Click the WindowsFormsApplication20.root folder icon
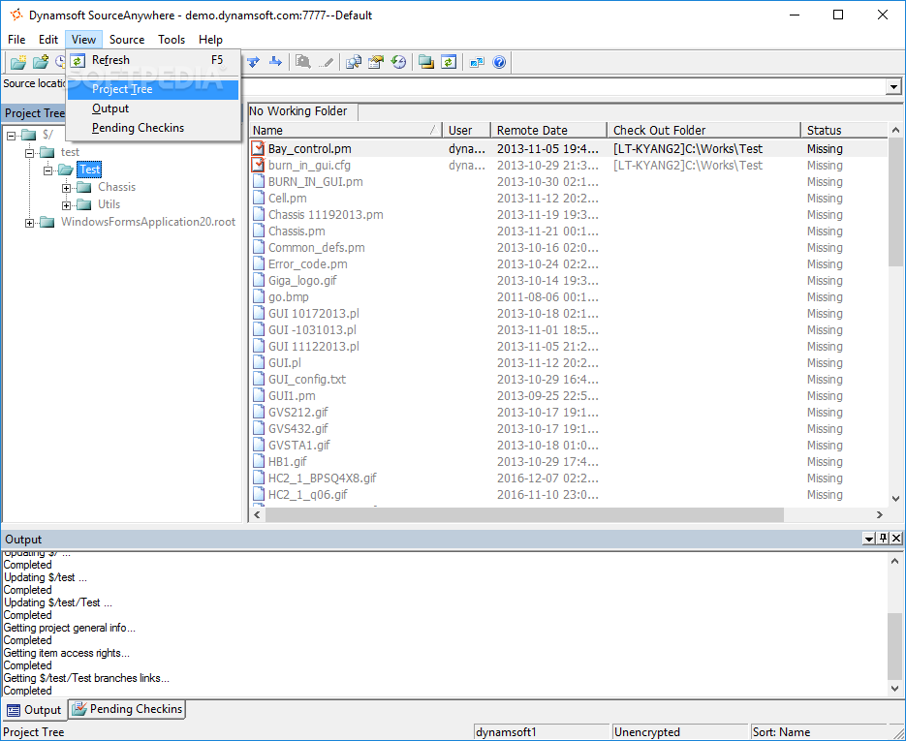Viewport: 906px width, 741px height. point(47,223)
